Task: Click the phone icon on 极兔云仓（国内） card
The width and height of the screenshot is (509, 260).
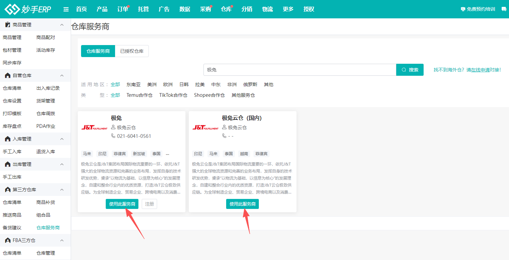Action: 224,136
